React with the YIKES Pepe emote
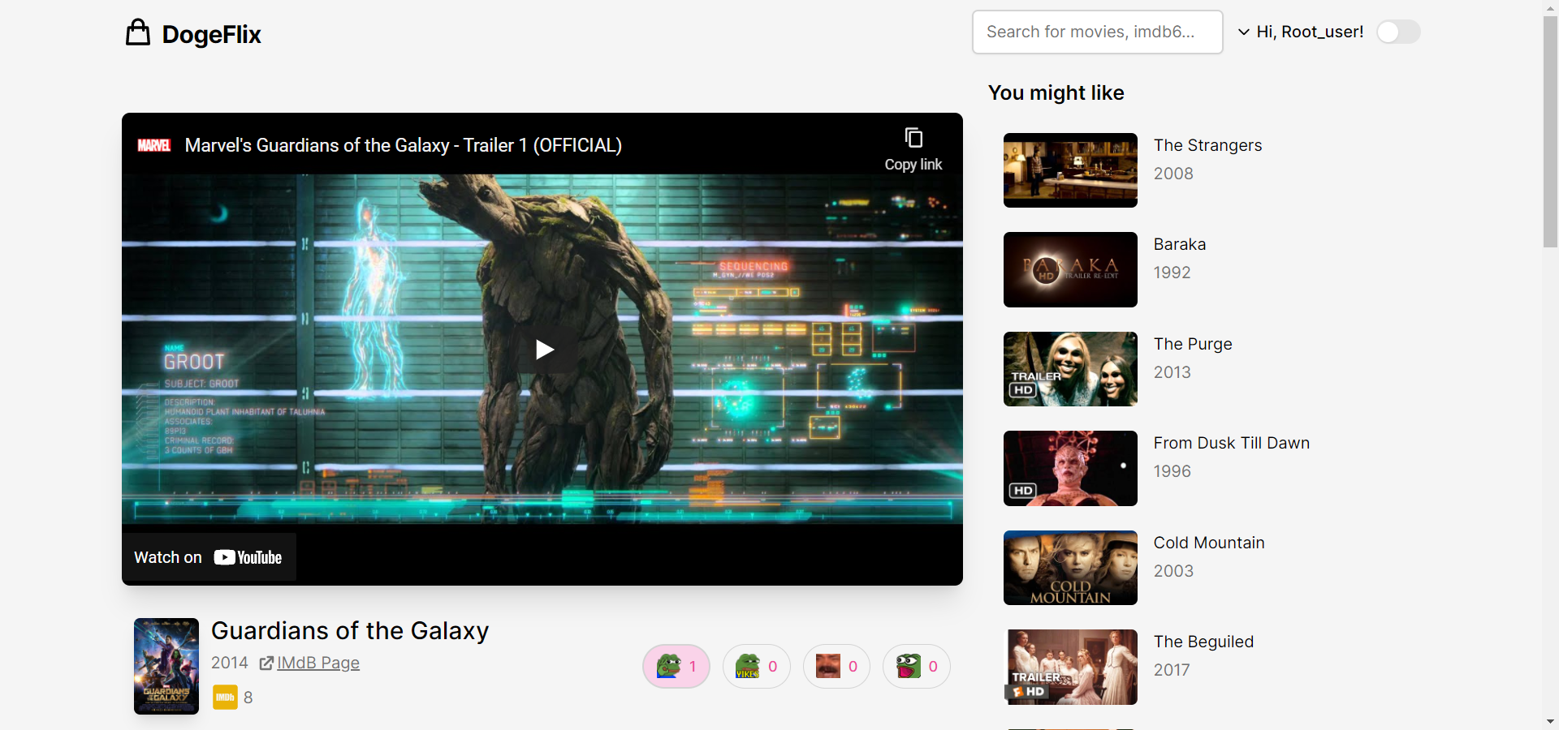The width and height of the screenshot is (1559, 730). 756,667
